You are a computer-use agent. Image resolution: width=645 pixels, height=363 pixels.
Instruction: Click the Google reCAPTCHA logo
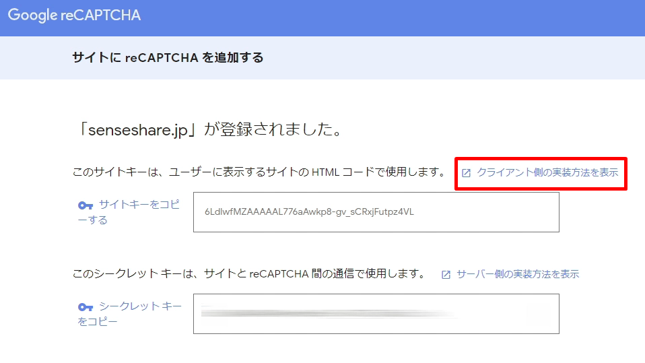74,15
